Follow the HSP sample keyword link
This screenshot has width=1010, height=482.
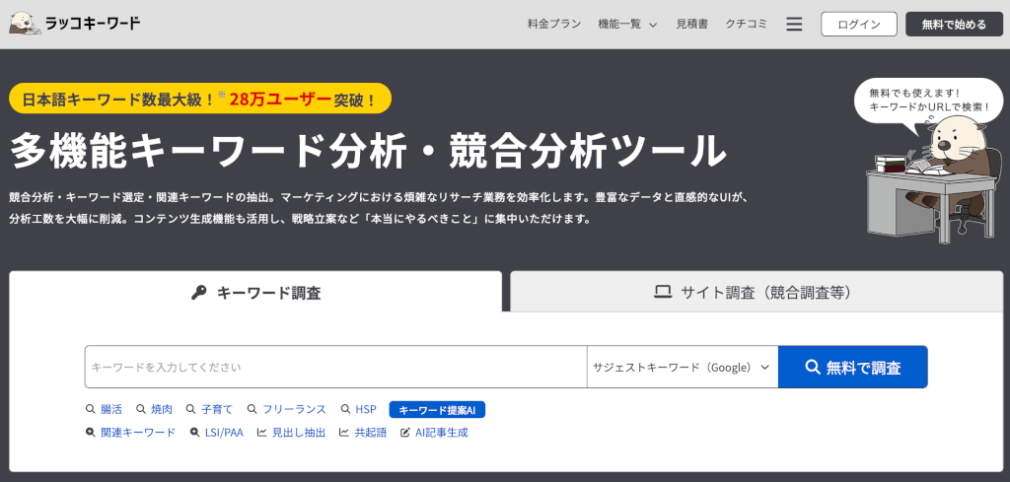click(x=366, y=409)
